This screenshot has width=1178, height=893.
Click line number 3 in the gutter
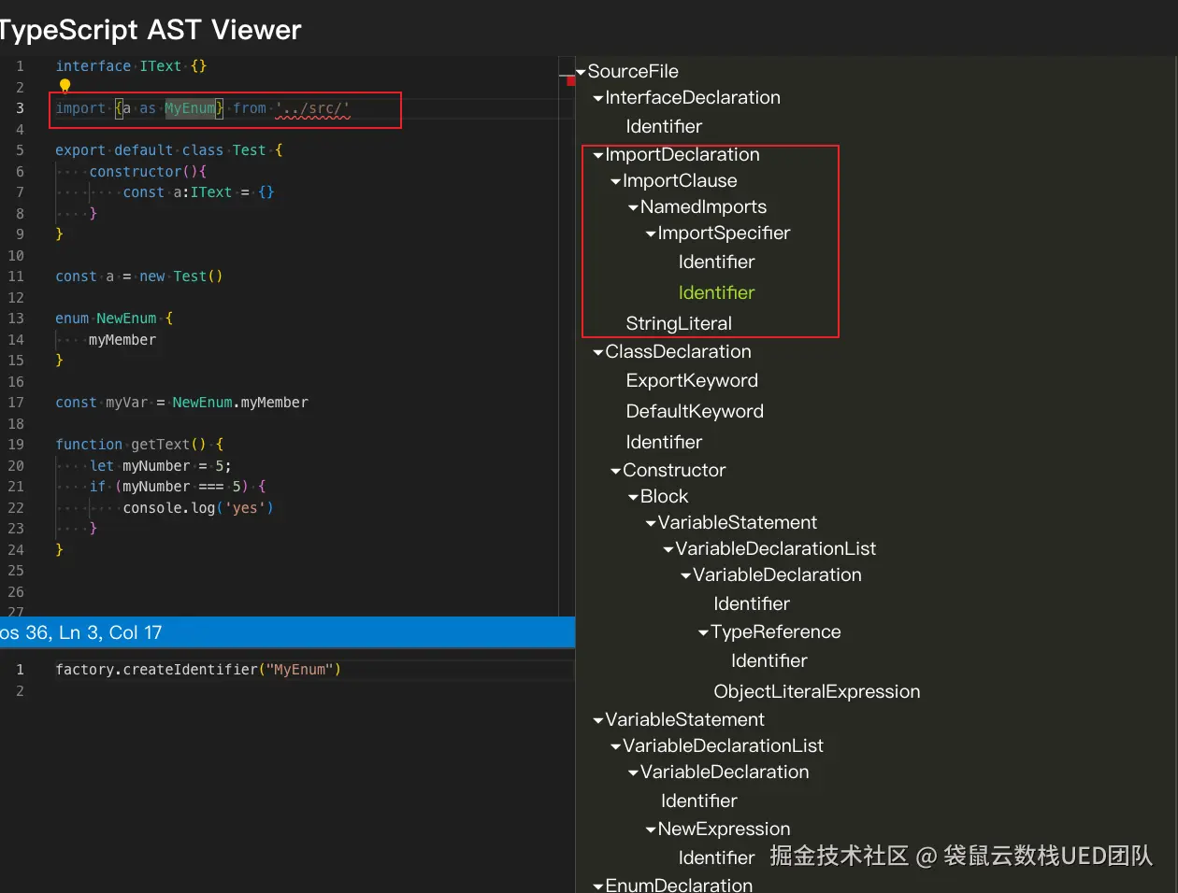20,108
